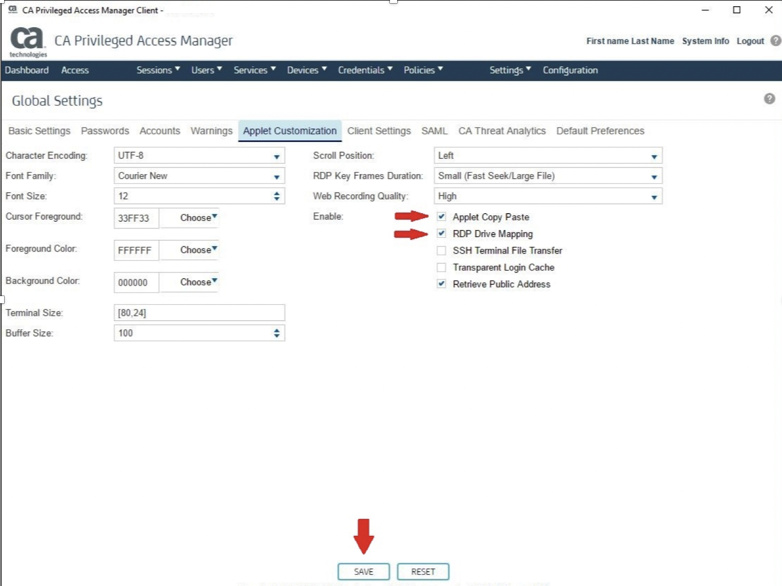Open Scroll Position dropdown
The height and width of the screenshot is (586, 782).
(548, 156)
